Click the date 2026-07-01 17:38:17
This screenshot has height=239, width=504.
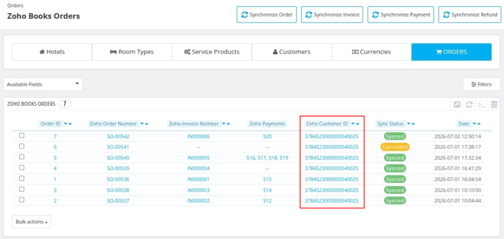[457, 147]
